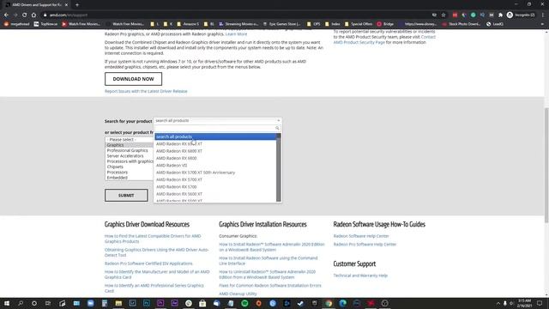Open Fixes for Common Radeon Software Installation Errors

point(270,286)
